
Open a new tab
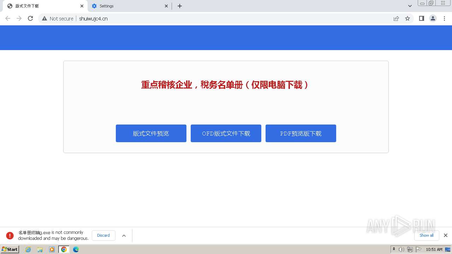180,6
